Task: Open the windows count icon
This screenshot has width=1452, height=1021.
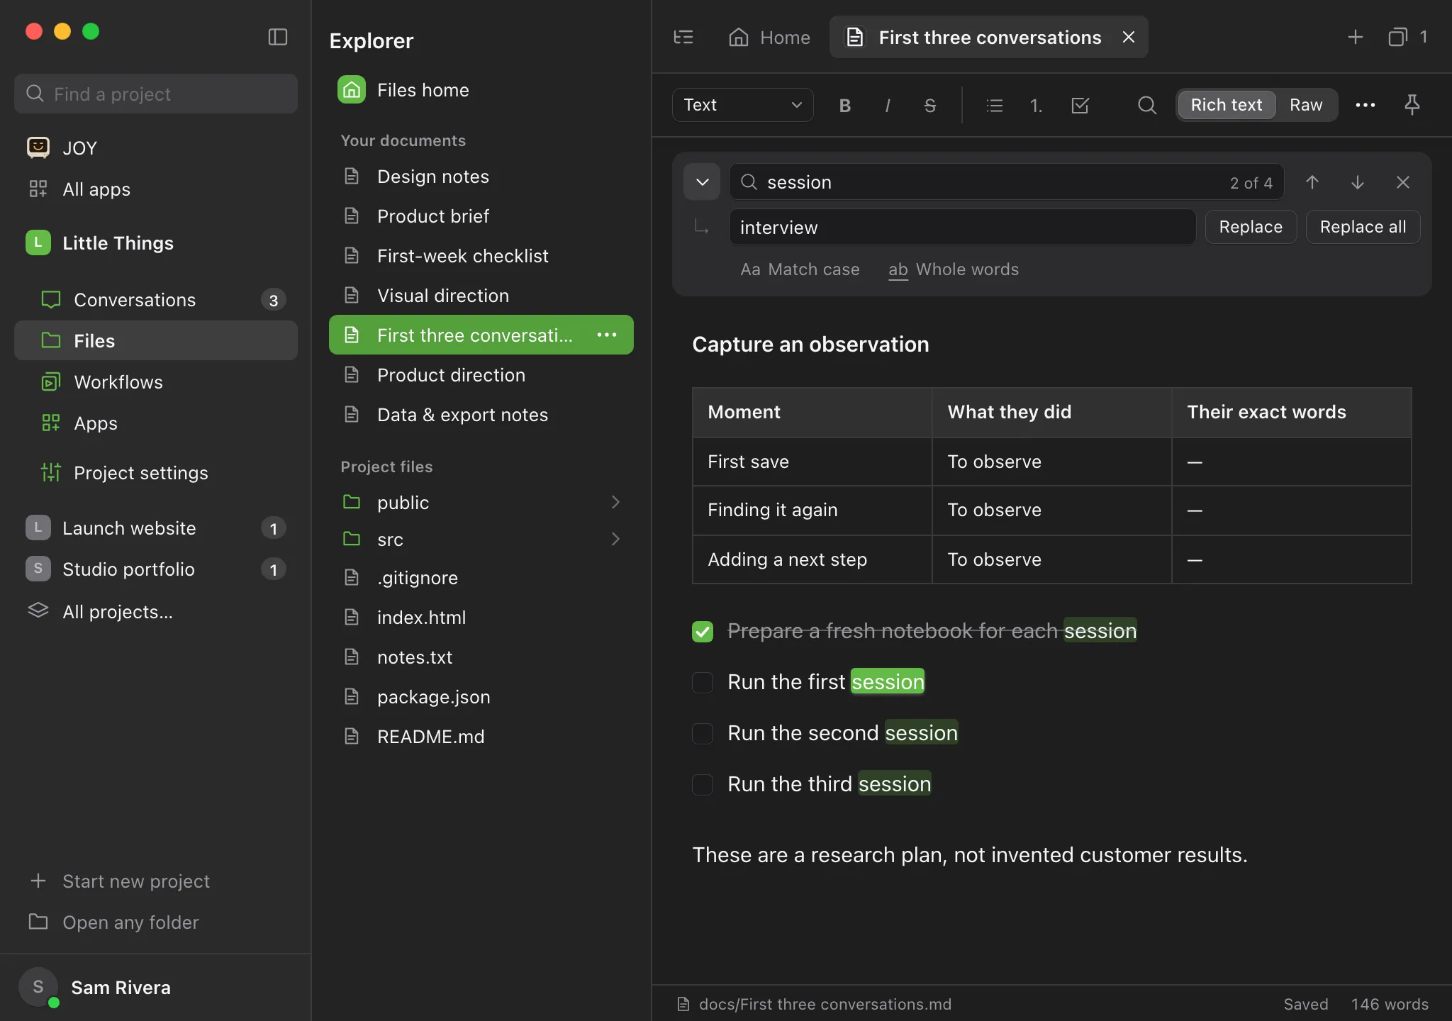Action: point(1407,37)
